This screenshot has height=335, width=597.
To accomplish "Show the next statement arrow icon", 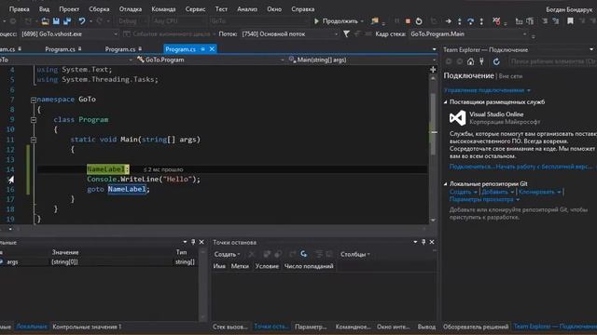I will (x=448, y=21).
